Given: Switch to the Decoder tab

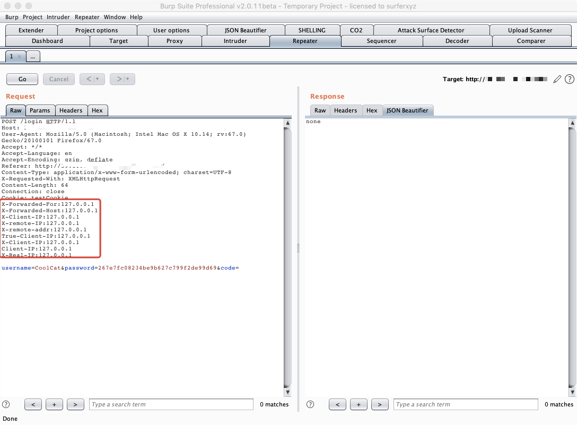Looking at the screenshot, I should (x=457, y=40).
